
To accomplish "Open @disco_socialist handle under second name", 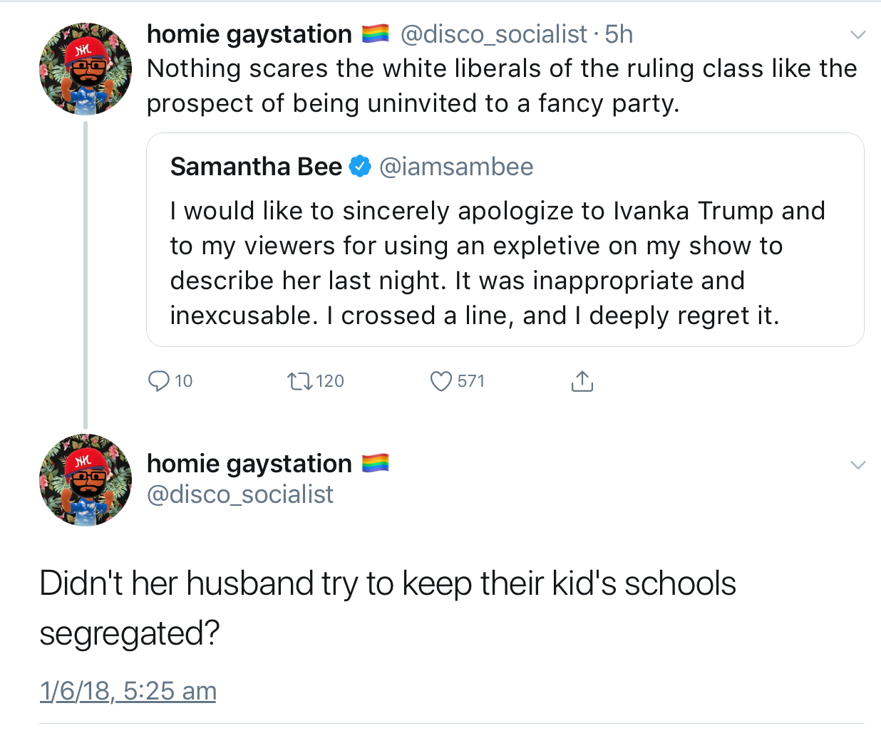I will click(x=240, y=494).
